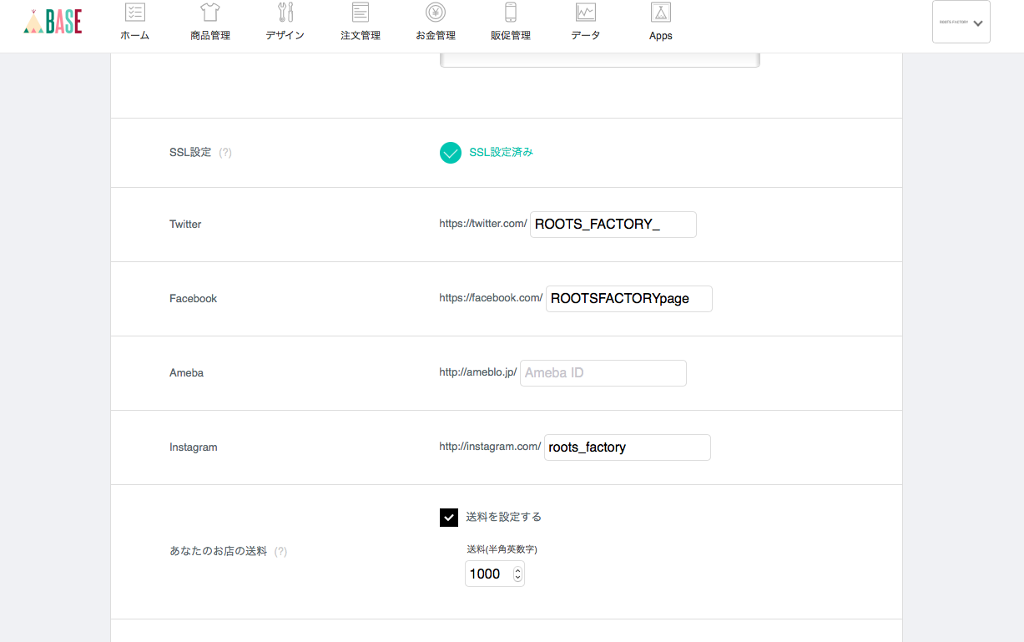Image resolution: width=1024 pixels, height=642 pixels.
Task: Click the BASE logo
Action: click(x=53, y=22)
